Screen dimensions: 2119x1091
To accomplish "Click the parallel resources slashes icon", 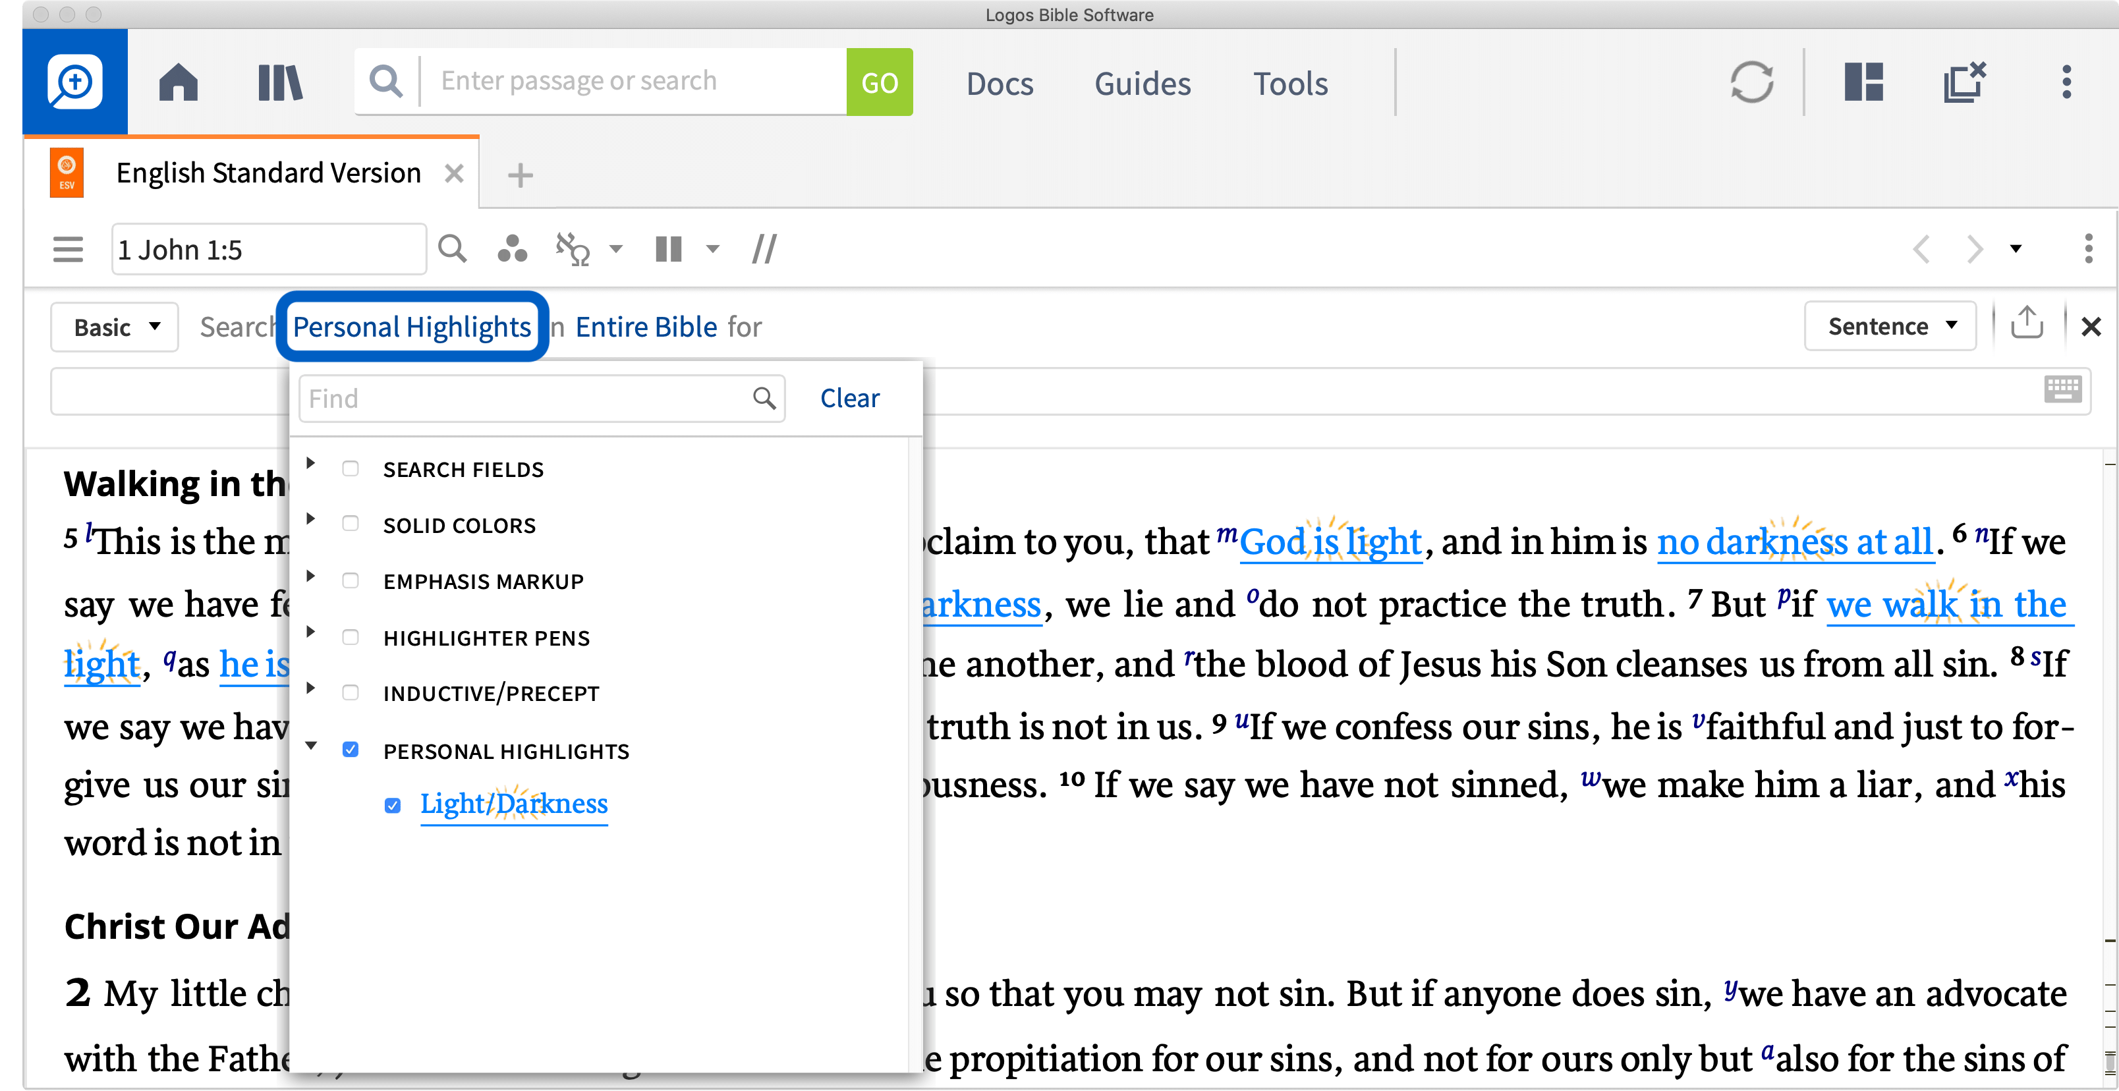I will [x=764, y=248].
